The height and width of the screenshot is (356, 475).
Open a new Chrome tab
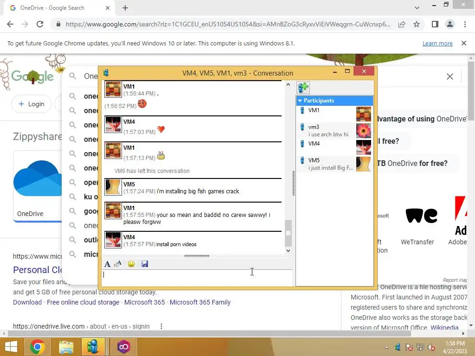pos(125,8)
